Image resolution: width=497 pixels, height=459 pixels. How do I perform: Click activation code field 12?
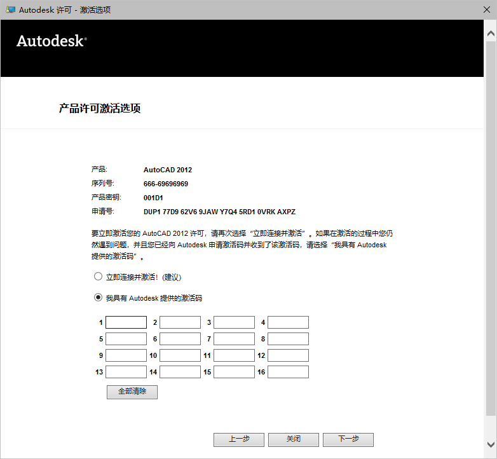[x=288, y=355]
